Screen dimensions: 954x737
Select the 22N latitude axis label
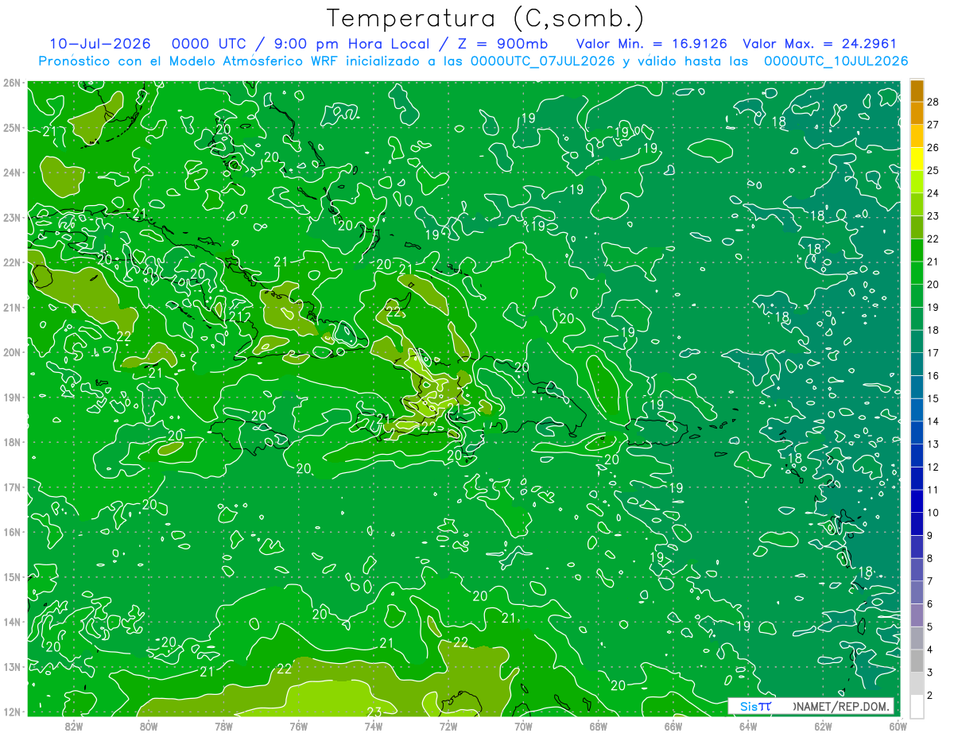coord(11,262)
